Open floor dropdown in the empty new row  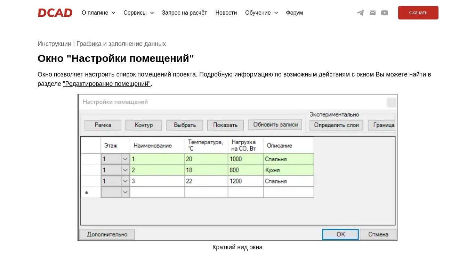tap(125, 192)
